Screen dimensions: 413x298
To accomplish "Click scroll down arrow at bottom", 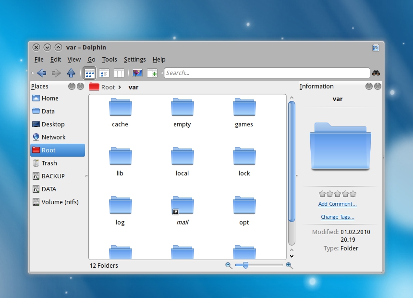I will [x=292, y=256].
